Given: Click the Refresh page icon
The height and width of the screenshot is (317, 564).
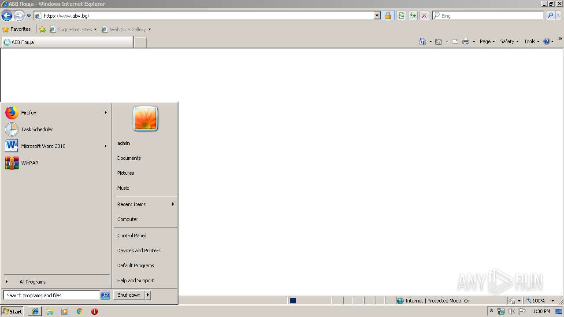Looking at the screenshot, I should (x=413, y=15).
